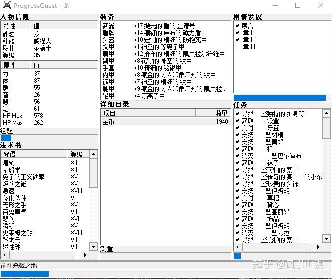Viewport: 332px width, 279px height.
Task: Click the 咒语 column header
Action: [34, 154]
